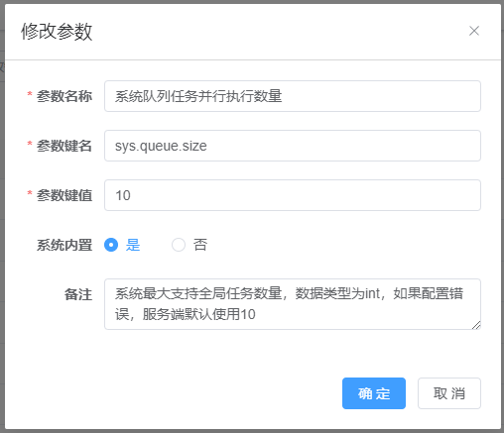Focus the sys.queue.size 参数键名 field

coord(293,146)
